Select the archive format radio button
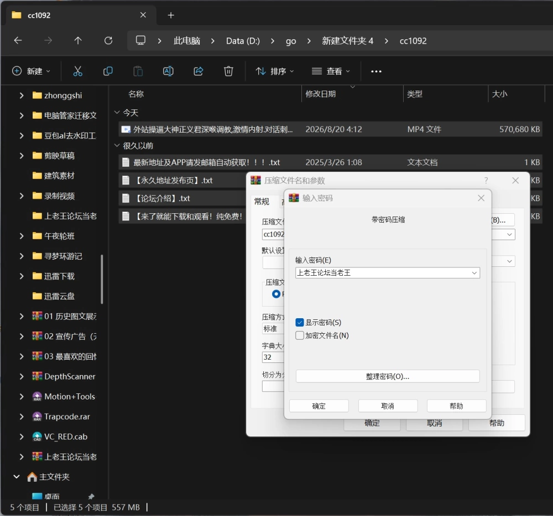The width and height of the screenshot is (553, 516). [276, 294]
